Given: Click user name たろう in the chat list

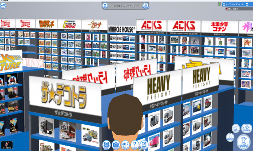Looking at the screenshot, I should point(235,9).
